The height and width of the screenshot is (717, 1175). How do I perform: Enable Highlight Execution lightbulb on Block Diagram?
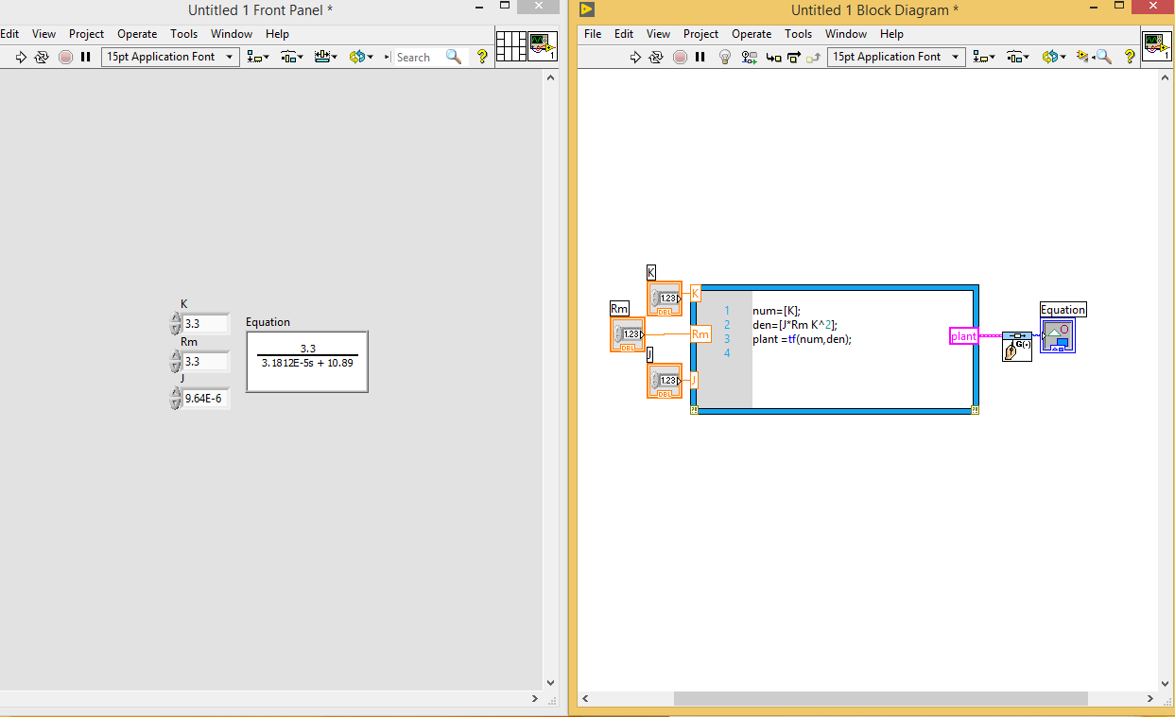click(x=724, y=57)
